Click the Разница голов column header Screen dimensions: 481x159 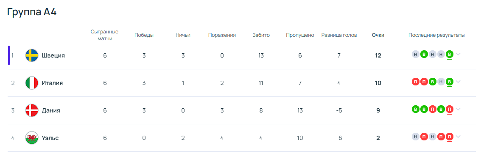[339, 35]
